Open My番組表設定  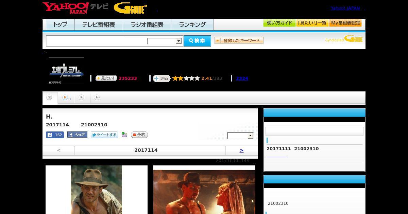tap(345, 23)
